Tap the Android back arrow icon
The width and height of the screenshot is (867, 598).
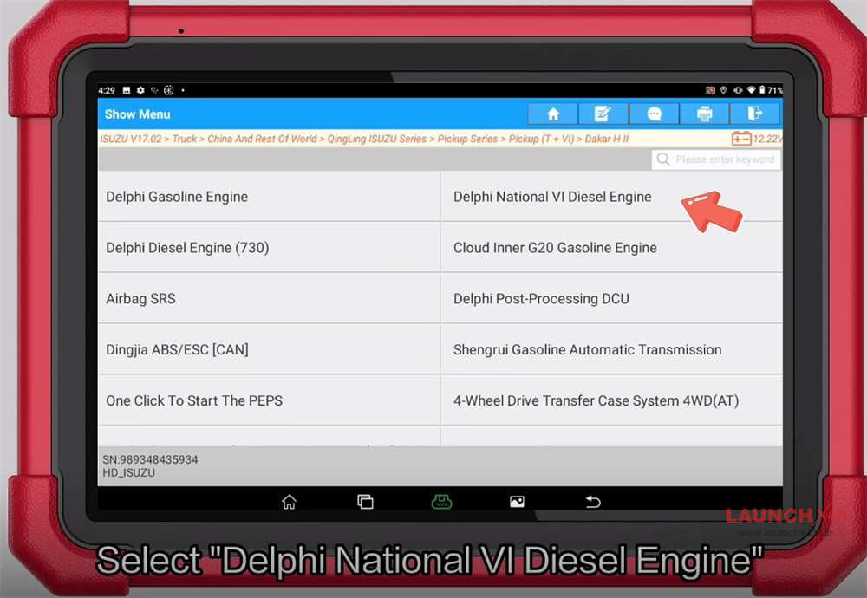click(x=593, y=502)
